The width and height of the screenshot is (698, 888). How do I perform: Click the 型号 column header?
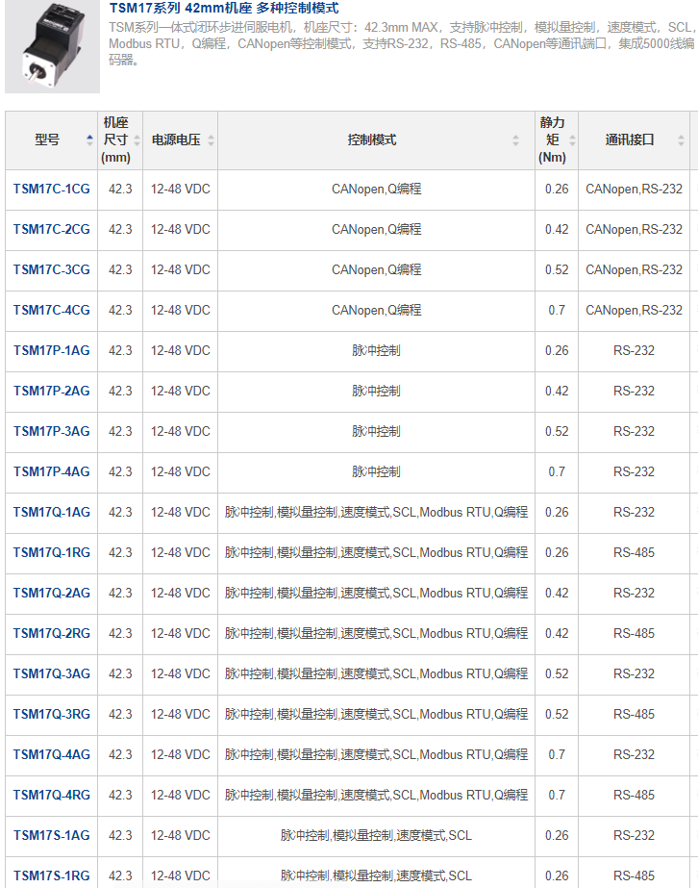tap(52, 140)
